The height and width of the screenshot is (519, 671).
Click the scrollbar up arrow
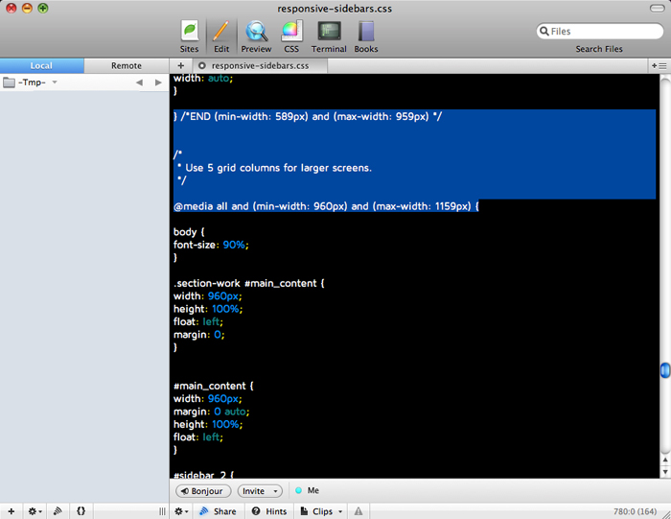coord(665,460)
